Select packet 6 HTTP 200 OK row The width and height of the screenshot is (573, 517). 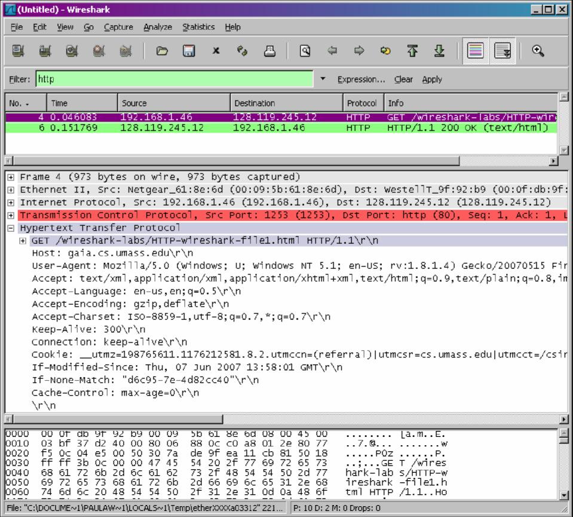(x=281, y=127)
